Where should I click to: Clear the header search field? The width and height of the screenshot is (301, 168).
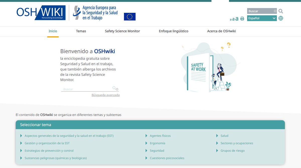pyautogui.click(x=275, y=11)
